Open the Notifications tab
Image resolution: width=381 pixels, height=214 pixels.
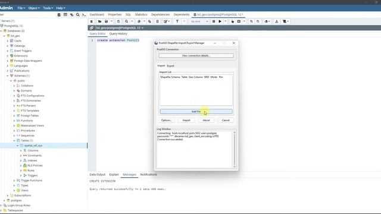[x=148, y=174]
